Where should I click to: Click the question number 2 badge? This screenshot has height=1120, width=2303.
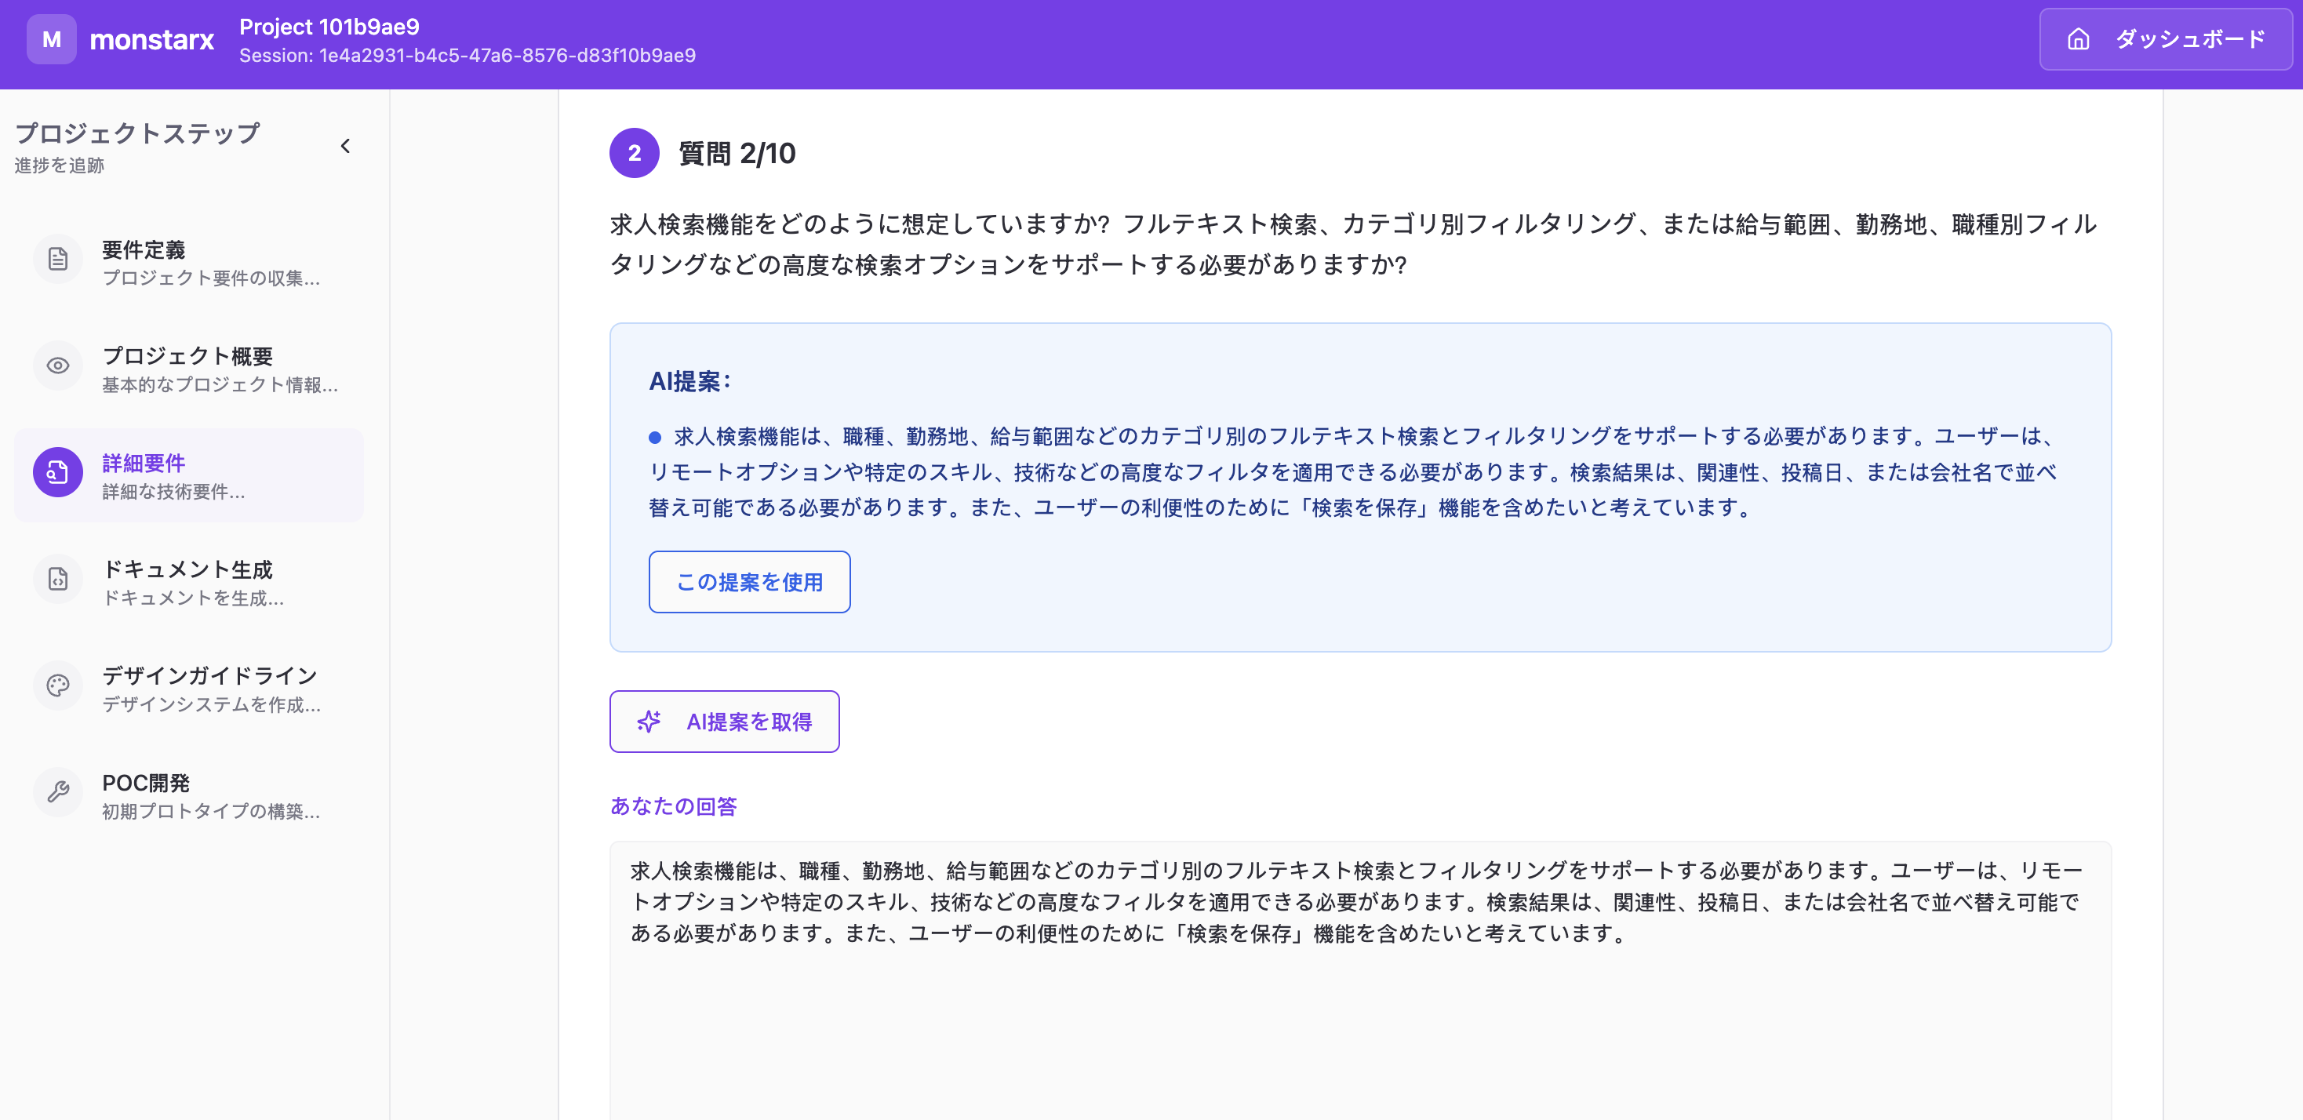[x=634, y=153]
